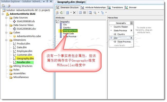Open the tree layout dropdown arrow
167x102 pixels.
click(x=106, y=13)
